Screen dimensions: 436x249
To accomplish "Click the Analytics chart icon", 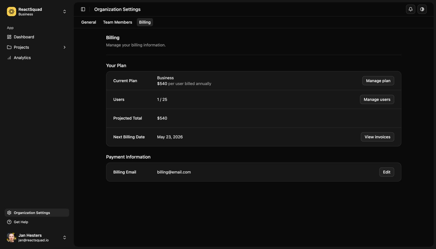I will pos(9,57).
